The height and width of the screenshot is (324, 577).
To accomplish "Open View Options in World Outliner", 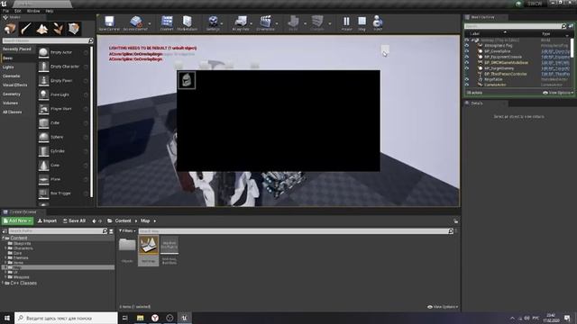I will coord(558,93).
